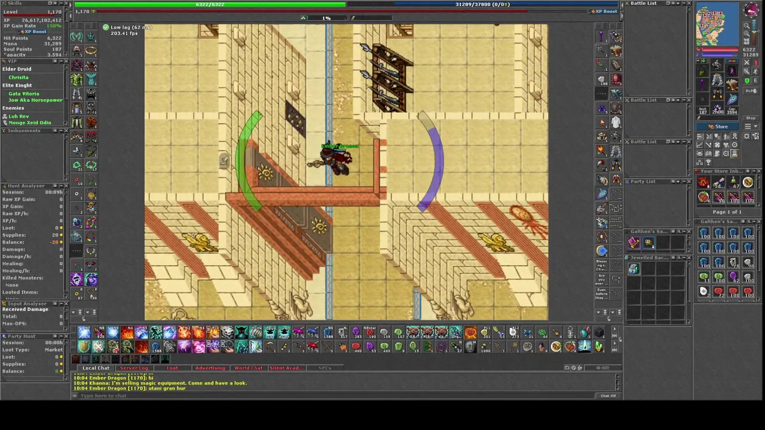The image size is (765, 430).
Task: Switch to NPCs chat tab
Action: (325, 368)
